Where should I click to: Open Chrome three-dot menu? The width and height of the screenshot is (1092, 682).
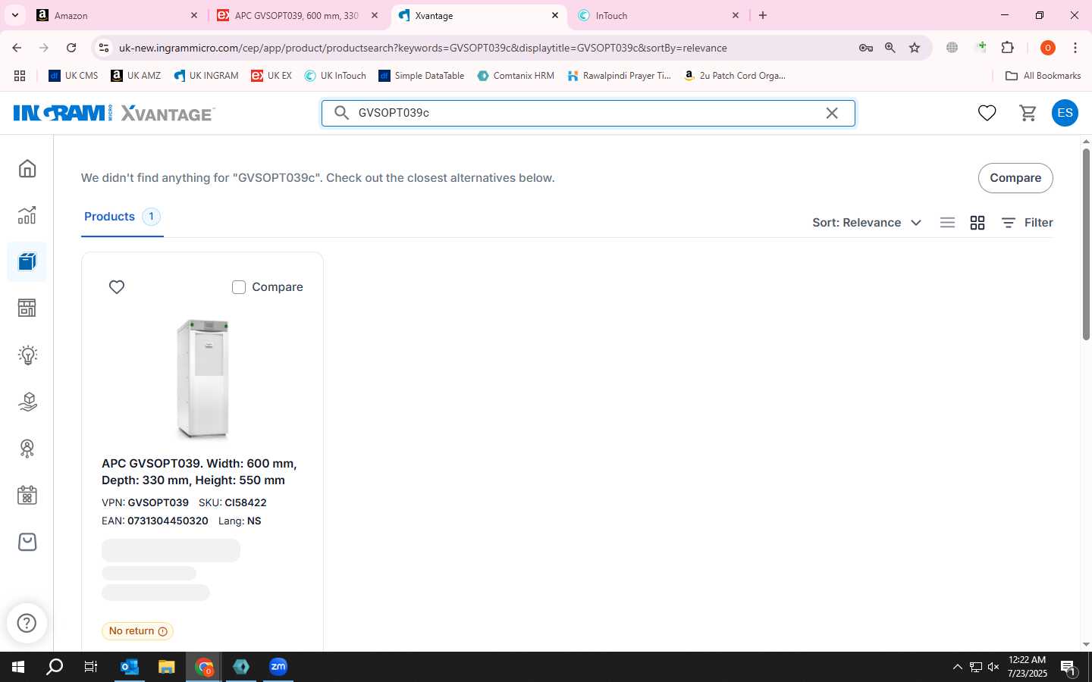coord(1075,48)
